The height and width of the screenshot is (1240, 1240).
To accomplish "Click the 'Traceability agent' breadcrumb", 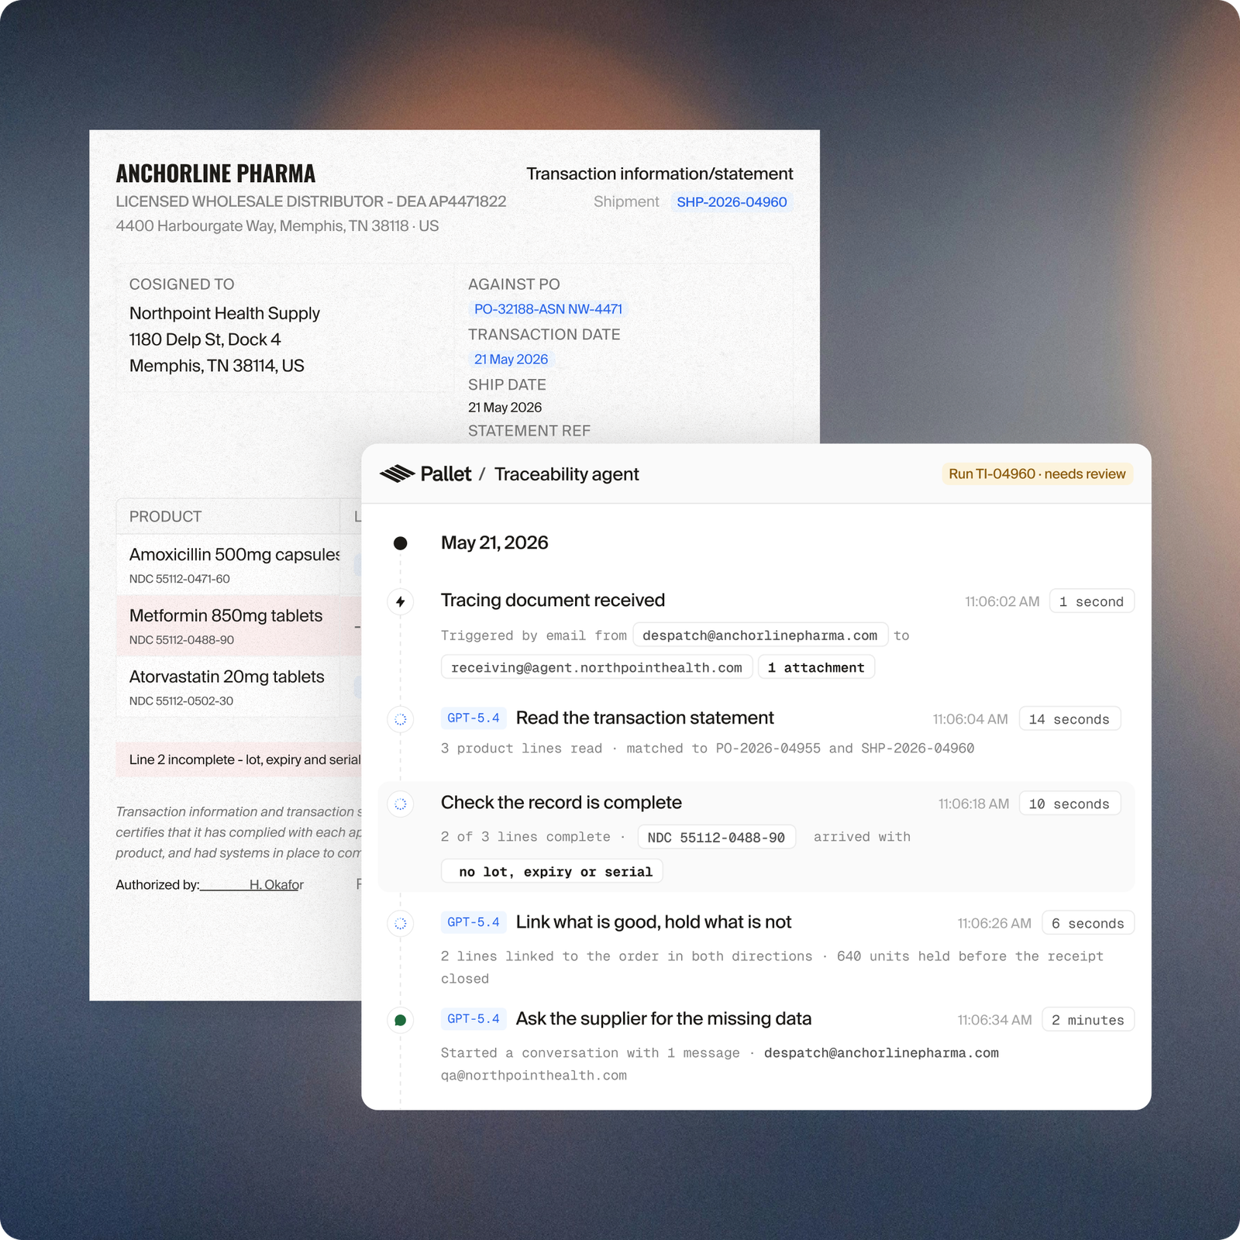I will [x=567, y=474].
